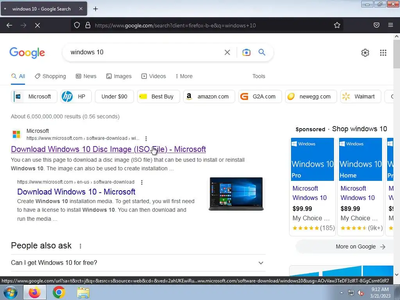Click the page vertical scrollbar thumb

click(x=396, y=54)
